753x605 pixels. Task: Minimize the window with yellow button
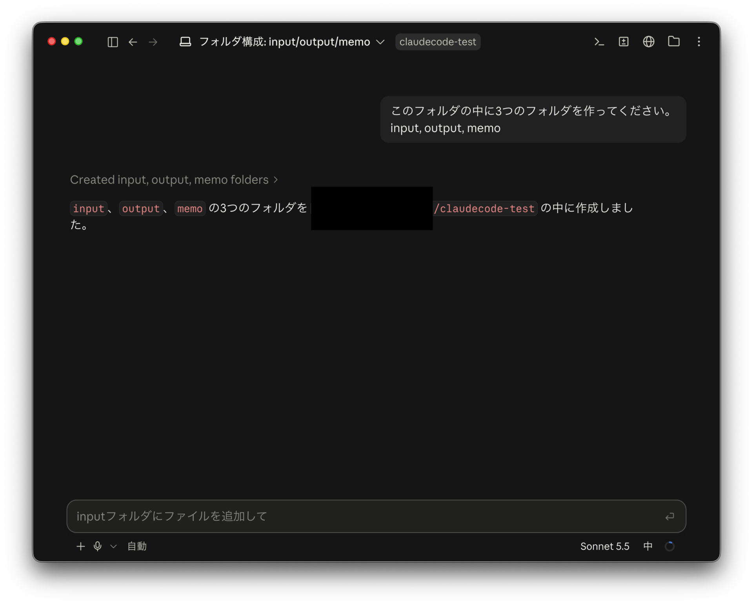tap(65, 42)
